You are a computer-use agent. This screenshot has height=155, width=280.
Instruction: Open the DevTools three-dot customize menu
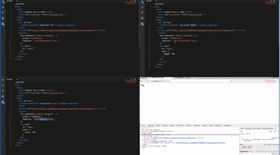tap(275, 125)
